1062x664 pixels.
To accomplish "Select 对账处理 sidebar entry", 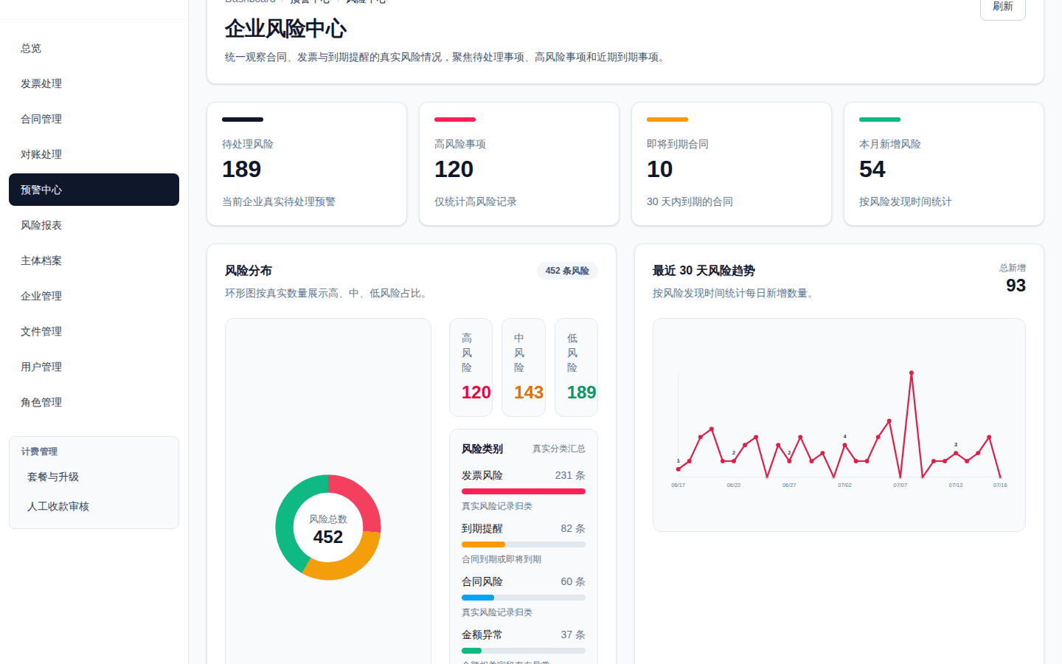I will 94,154.
